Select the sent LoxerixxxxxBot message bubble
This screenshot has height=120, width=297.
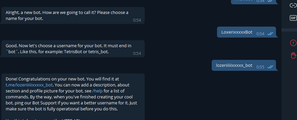[x=246, y=32]
